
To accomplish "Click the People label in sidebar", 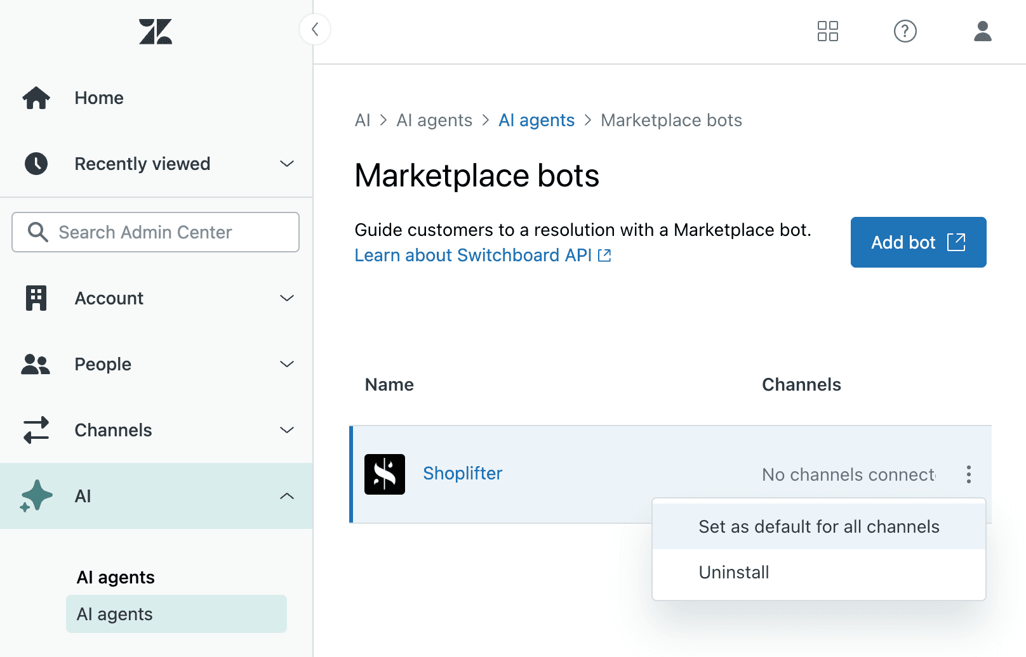I will tap(103, 364).
